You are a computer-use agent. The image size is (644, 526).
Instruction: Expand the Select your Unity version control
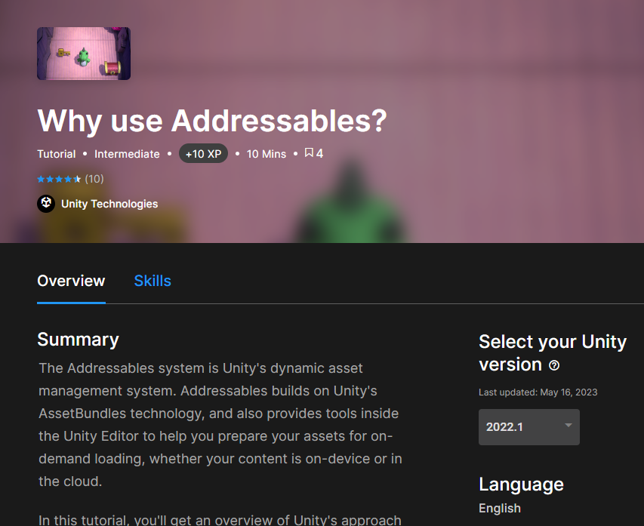(x=528, y=427)
